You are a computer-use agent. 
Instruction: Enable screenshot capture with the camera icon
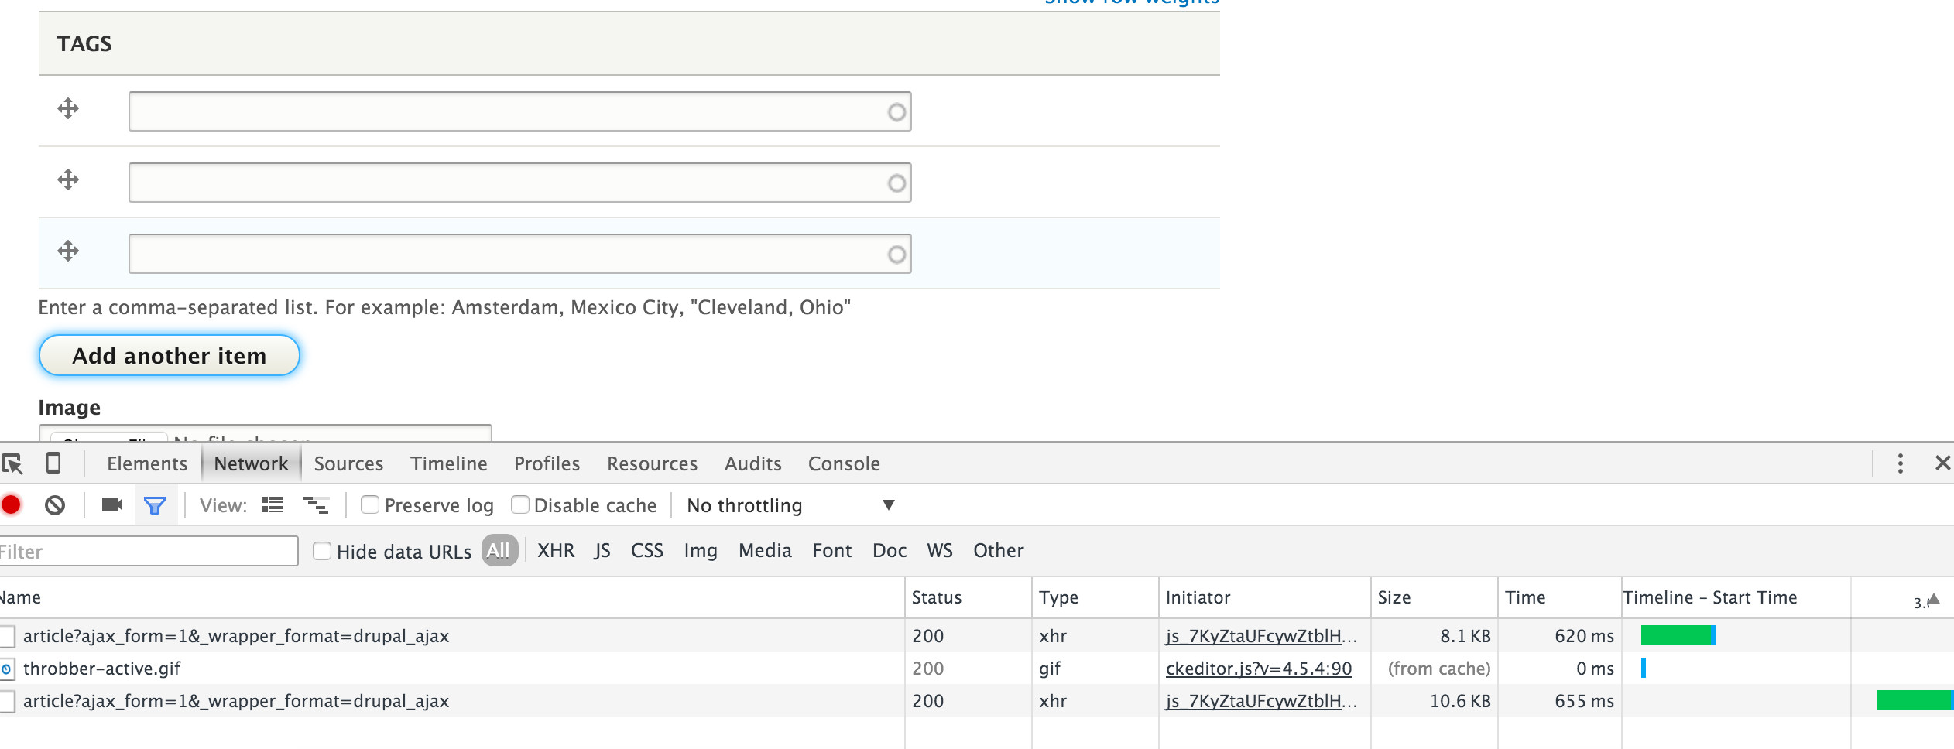(x=113, y=504)
